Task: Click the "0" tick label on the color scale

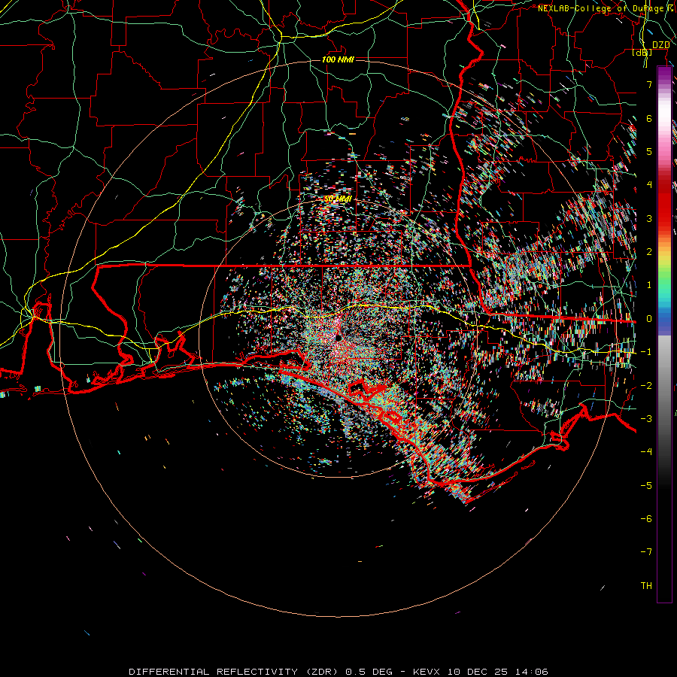Action: click(649, 319)
